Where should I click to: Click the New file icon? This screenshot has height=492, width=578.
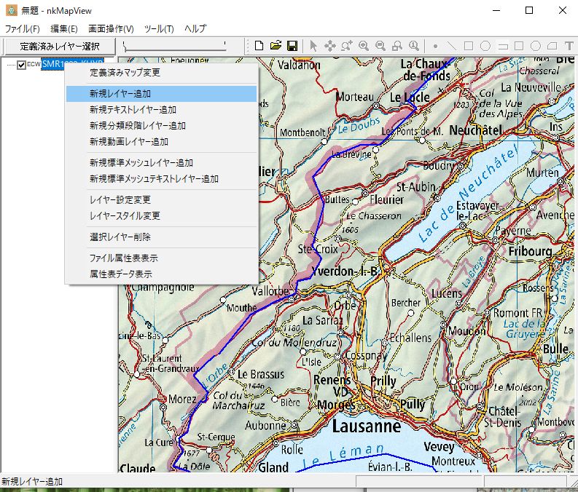click(x=259, y=46)
